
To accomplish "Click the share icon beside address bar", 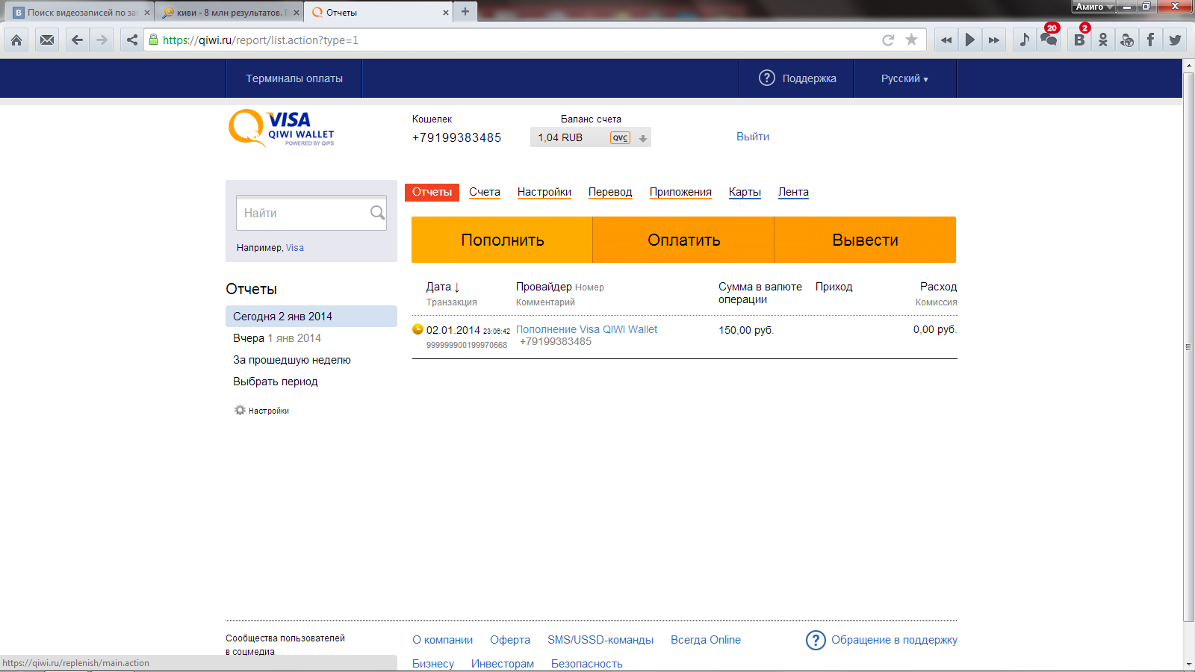I will [132, 40].
